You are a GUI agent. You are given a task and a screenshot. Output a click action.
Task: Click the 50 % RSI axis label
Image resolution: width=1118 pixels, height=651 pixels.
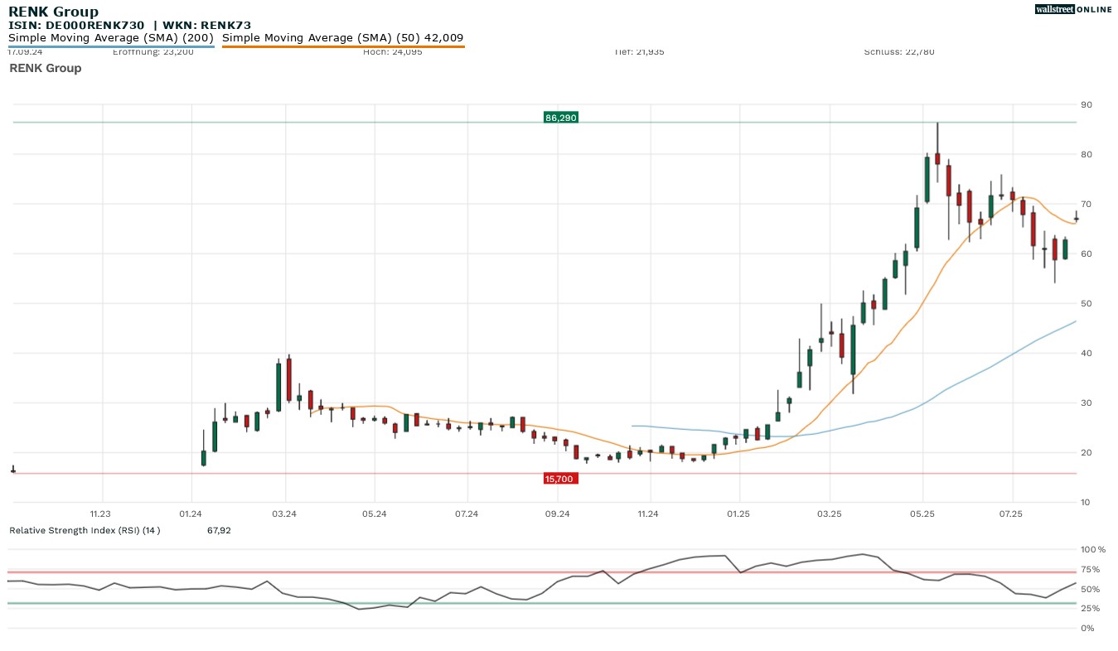pos(1091,589)
